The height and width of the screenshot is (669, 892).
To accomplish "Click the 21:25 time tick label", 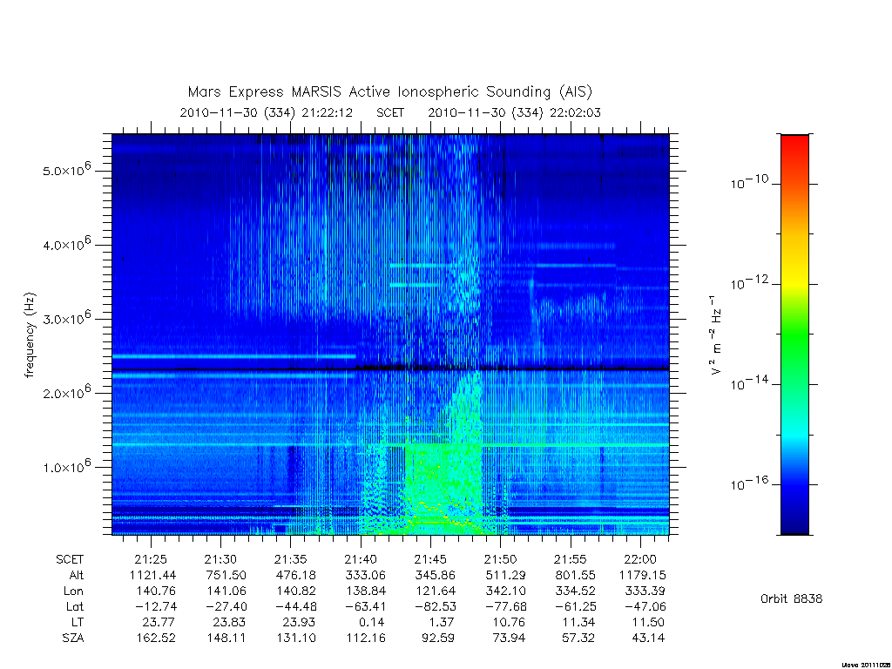I will point(151,559).
